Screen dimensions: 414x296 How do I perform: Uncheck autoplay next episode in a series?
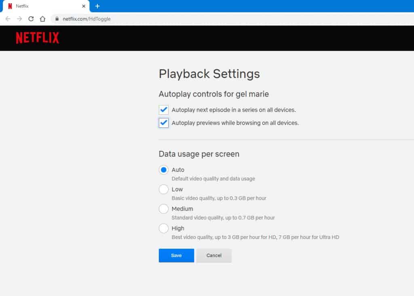(163, 110)
